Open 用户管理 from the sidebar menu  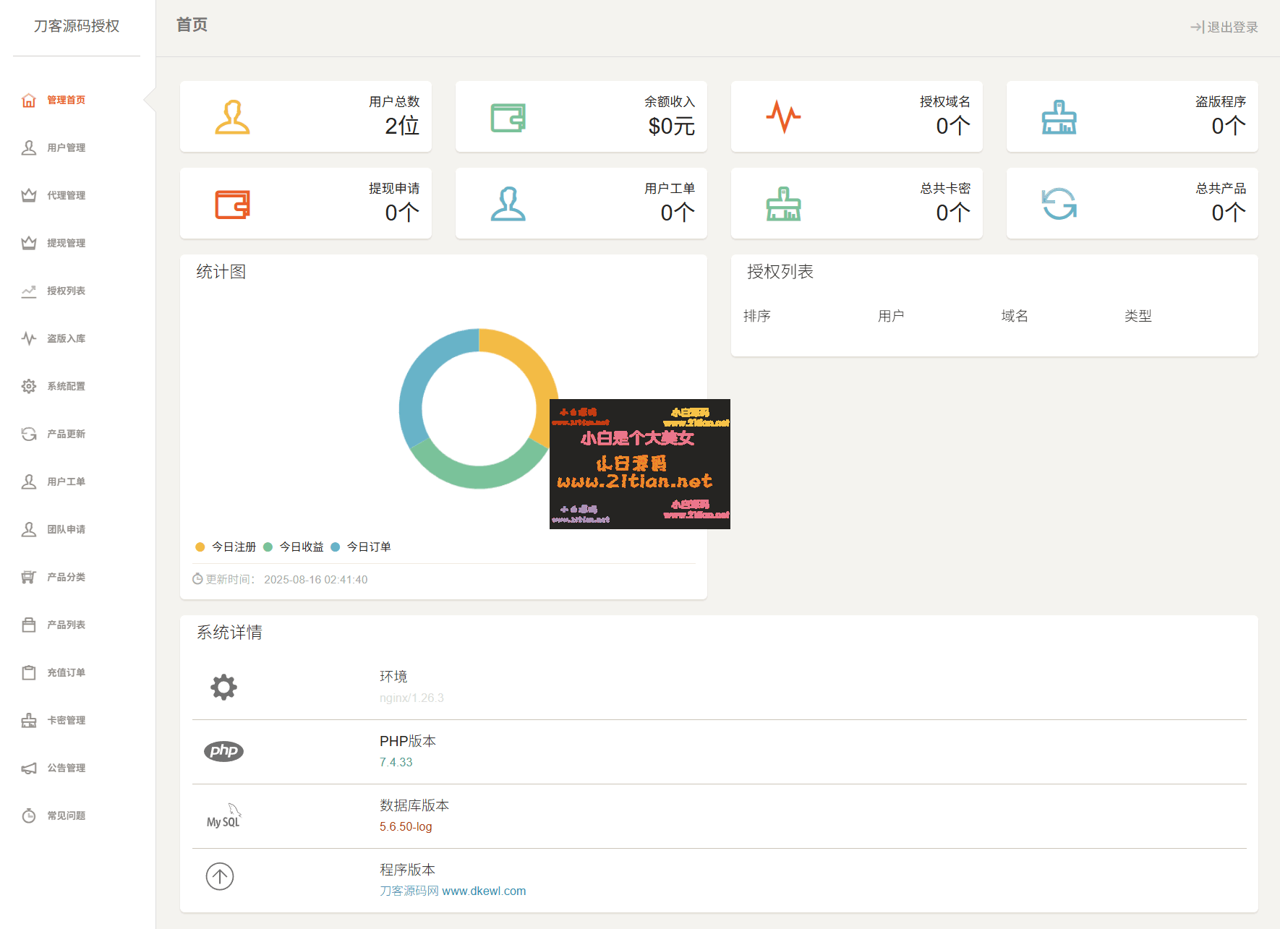(x=64, y=147)
